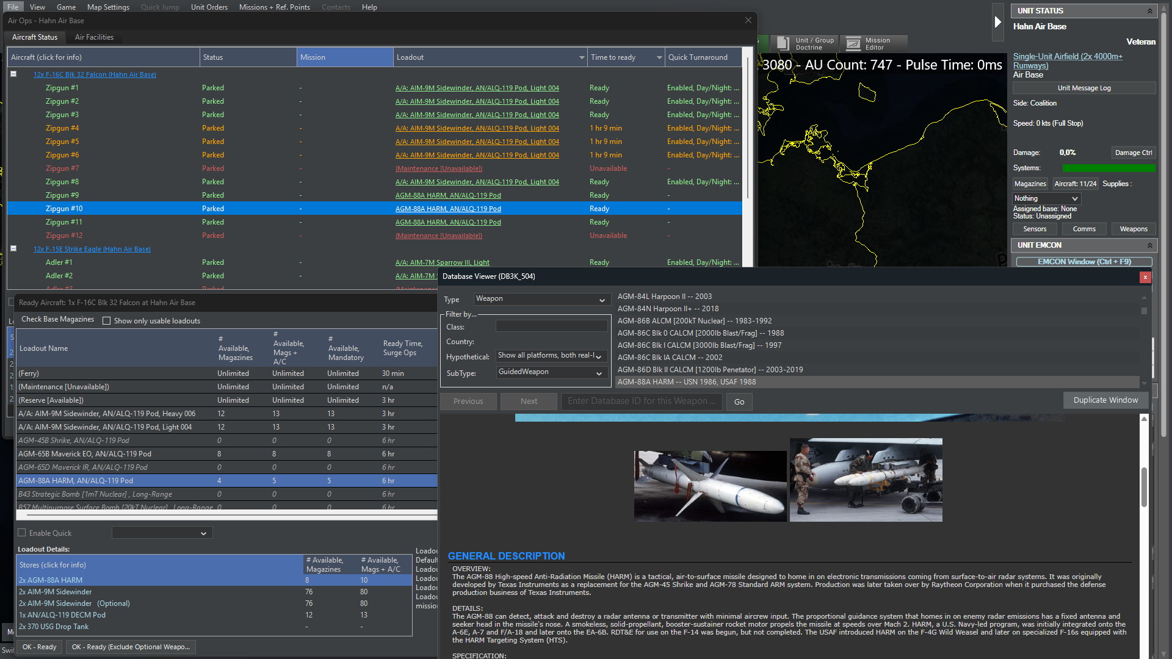The height and width of the screenshot is (659, 1172).
Task: Collapse the F-16C Blk 32 Falcon group
Action: click(x=13, y=74)
